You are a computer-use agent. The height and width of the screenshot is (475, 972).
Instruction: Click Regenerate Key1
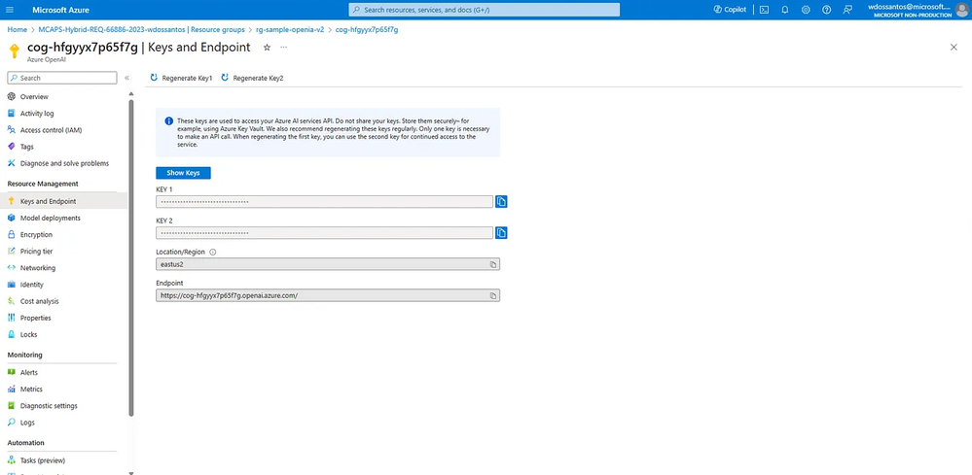click(182, 78)
